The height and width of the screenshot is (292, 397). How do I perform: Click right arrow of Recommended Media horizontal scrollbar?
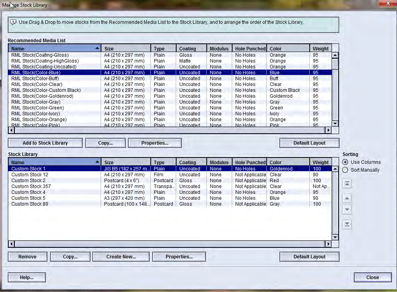pyautogui.click(x=328, y=130)
